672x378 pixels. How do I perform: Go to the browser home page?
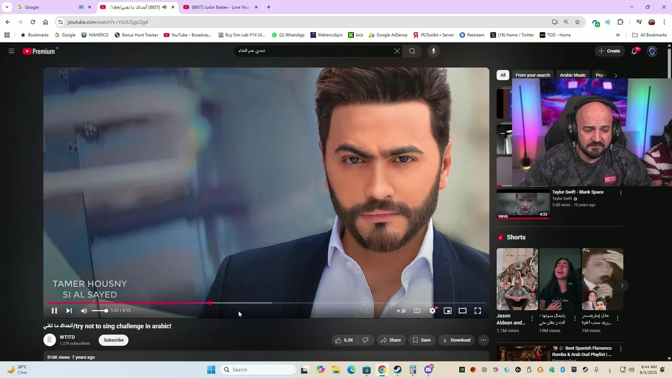tap(45, 22)
